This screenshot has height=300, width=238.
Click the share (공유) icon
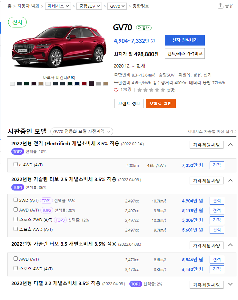220,6
